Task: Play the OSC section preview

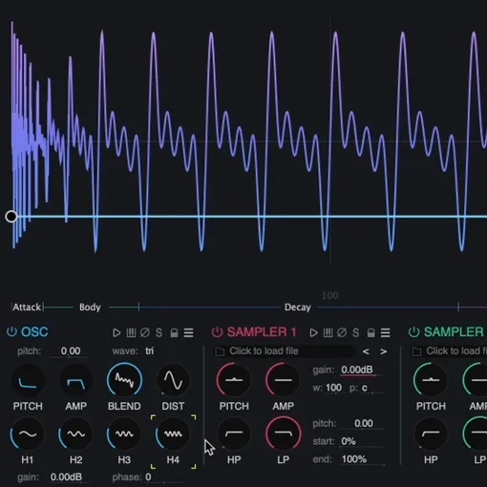Action: click(x=116, y=332)
